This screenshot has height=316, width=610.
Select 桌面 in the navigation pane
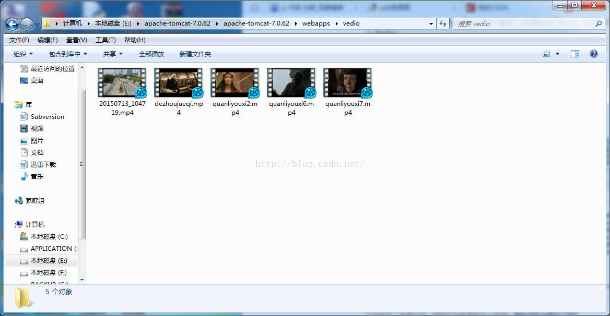tap(32, 80)
